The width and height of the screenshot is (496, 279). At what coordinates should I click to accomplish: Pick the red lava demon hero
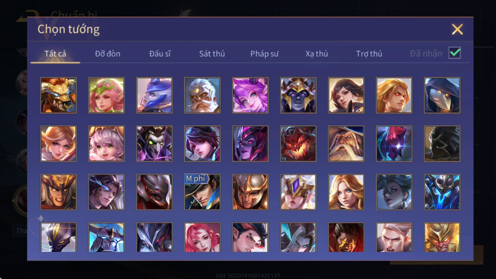click(298, 144)
